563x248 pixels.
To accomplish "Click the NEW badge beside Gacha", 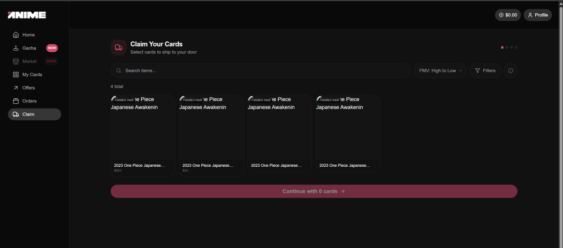I will pos(52,48).
